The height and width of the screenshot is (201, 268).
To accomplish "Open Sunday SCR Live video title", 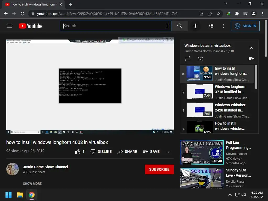I will point(238,173).
